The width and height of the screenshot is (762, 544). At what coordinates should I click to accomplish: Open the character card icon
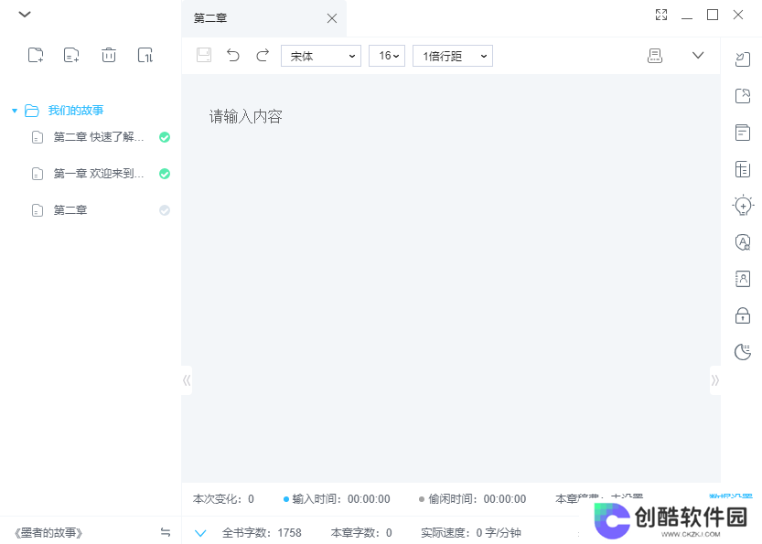743,279
